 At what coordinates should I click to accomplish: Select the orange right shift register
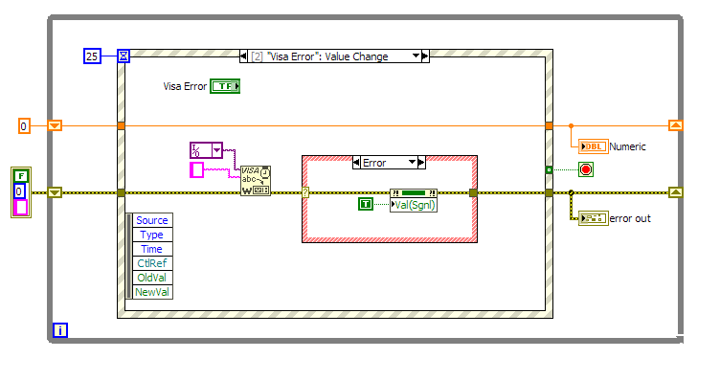[675, 124]
